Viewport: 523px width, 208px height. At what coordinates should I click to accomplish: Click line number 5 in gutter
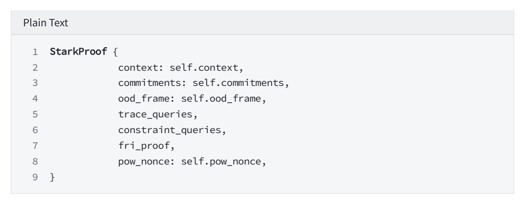35,115
